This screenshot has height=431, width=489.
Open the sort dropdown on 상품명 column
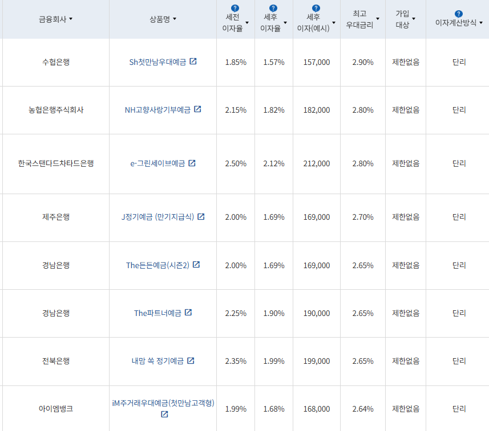pos(175,18)
